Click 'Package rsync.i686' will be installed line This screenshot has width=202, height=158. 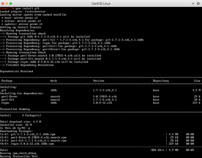[x=44, y=62]
